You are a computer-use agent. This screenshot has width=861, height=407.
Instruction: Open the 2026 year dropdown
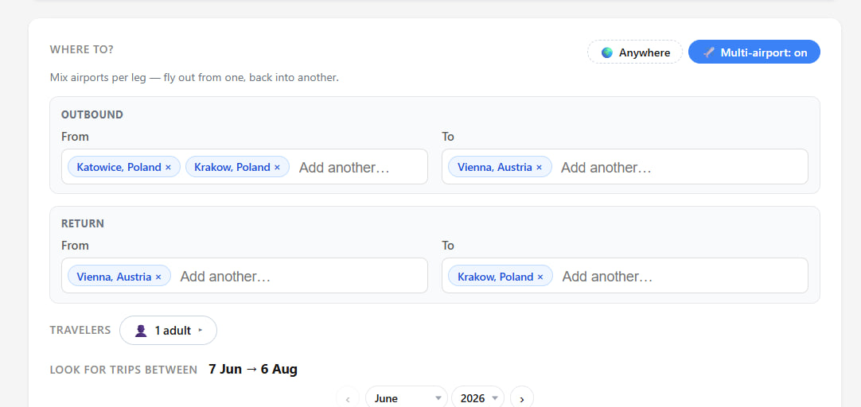coord(477,398)
